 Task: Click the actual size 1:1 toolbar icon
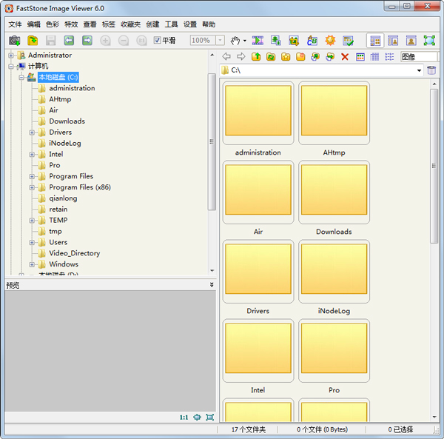click(x=141, y=41)
